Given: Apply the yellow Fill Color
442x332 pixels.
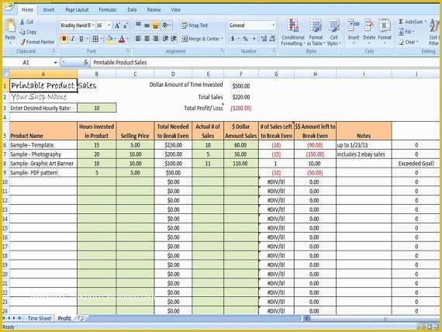Looking at the screenshot, I should coord(109,39).
